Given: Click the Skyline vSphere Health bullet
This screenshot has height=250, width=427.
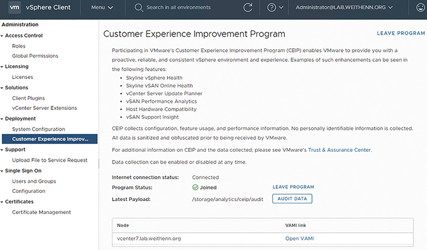Looking at the screenshot, I should (x=154, y=78).
